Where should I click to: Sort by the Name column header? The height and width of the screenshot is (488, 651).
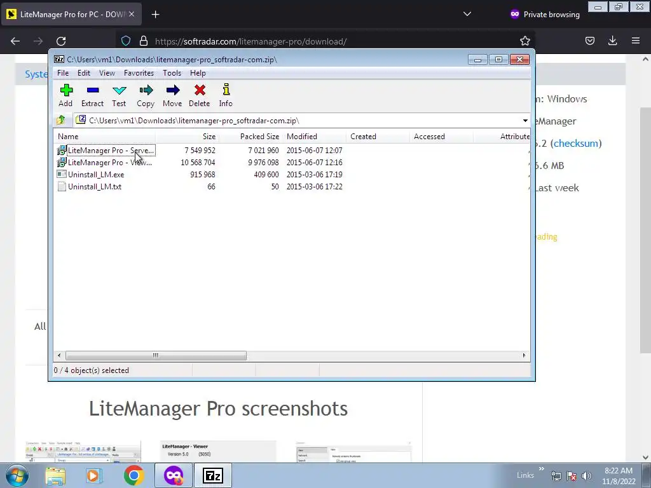(105, 137)
